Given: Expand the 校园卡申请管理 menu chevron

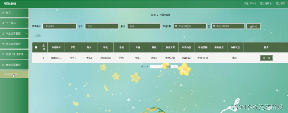Looking at the screenshot, I should click(x=27, y=55).
